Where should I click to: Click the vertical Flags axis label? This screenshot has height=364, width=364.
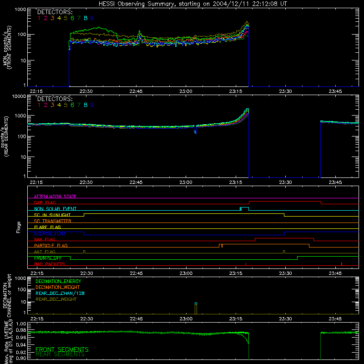point(18,227)
